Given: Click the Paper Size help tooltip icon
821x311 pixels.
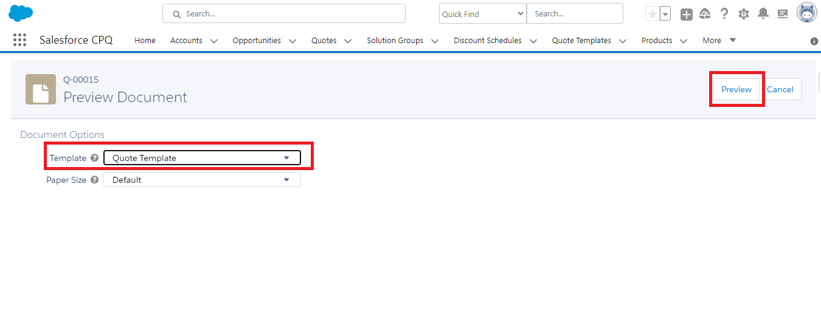Looking at the screenshot, I should tap(94, 180).
